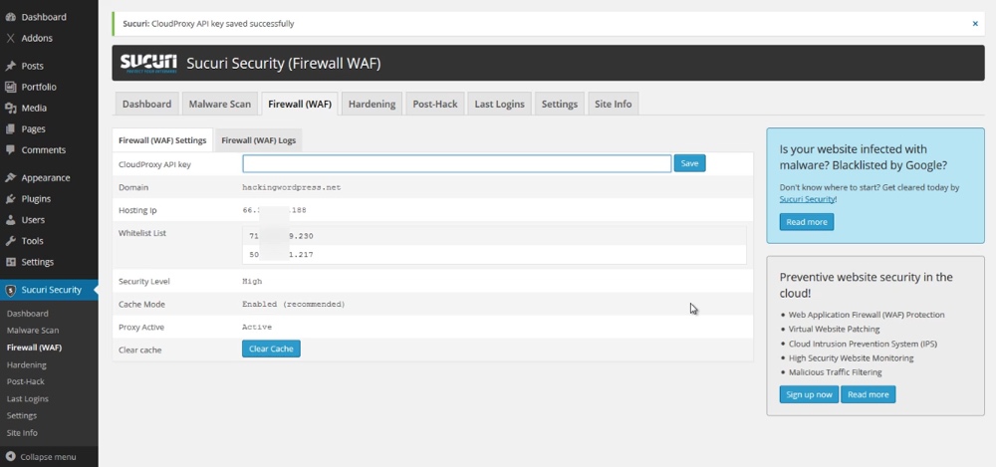Click the domain hackingwordpress.net text

click(x=292, y=187)
